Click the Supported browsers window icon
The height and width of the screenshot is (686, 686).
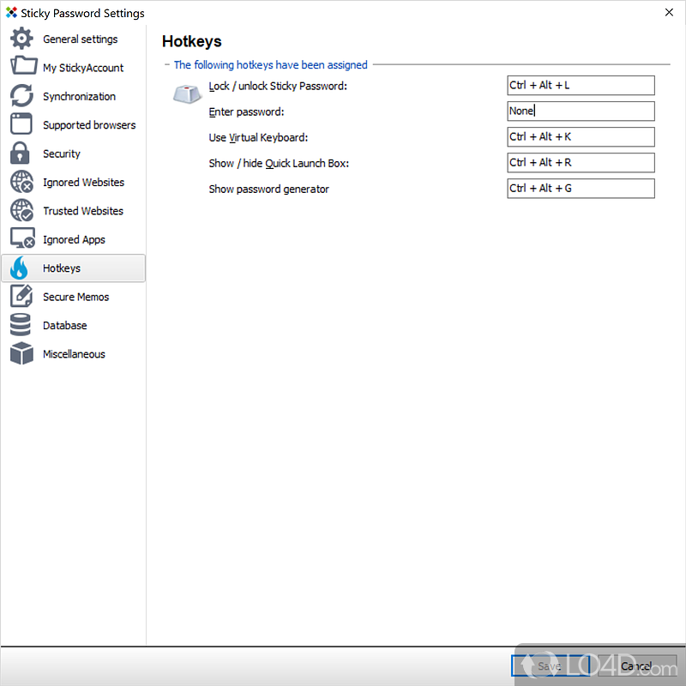[21, 124]
